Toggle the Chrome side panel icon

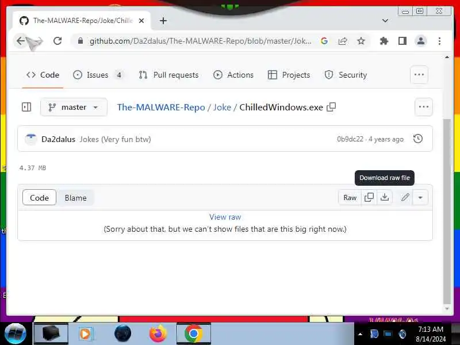402,41
